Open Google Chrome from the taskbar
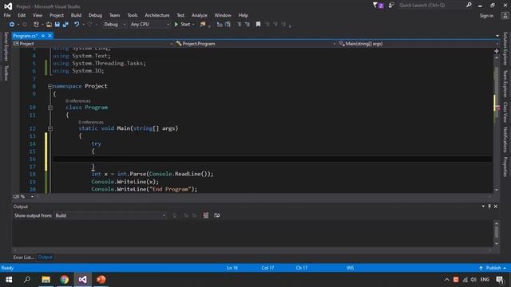 tap(65, 280)
